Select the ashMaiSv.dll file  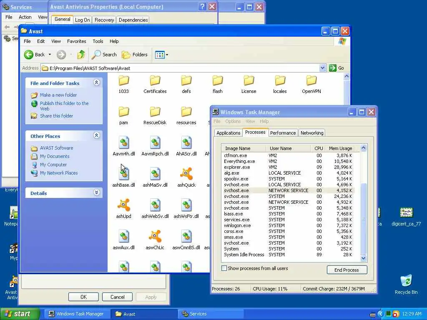155,178
